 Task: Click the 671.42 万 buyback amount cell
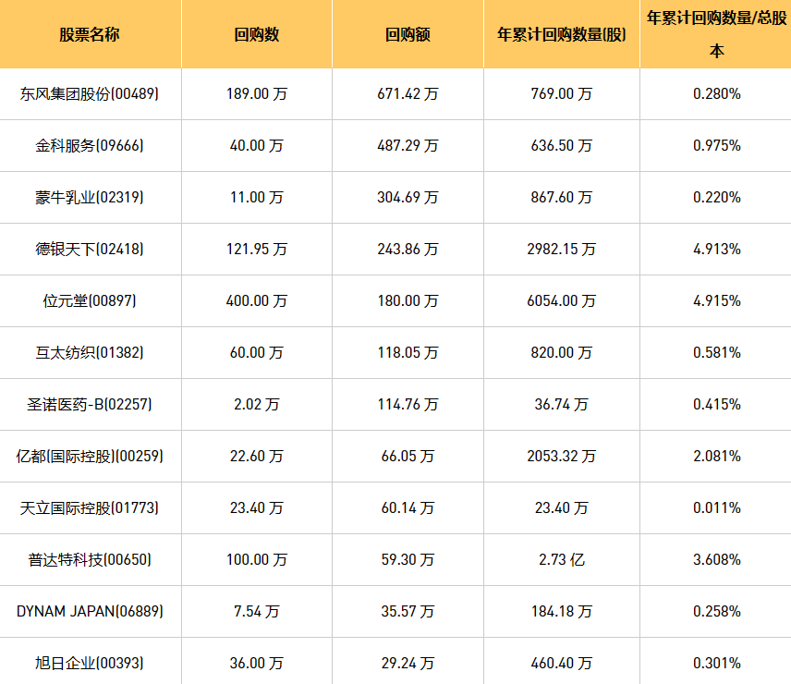coord(408,94)
